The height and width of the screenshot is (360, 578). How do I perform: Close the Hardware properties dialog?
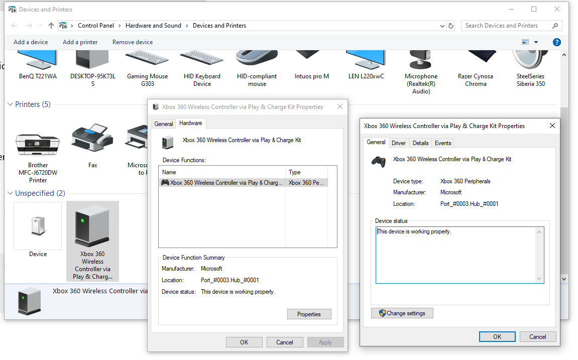point(340,106)
